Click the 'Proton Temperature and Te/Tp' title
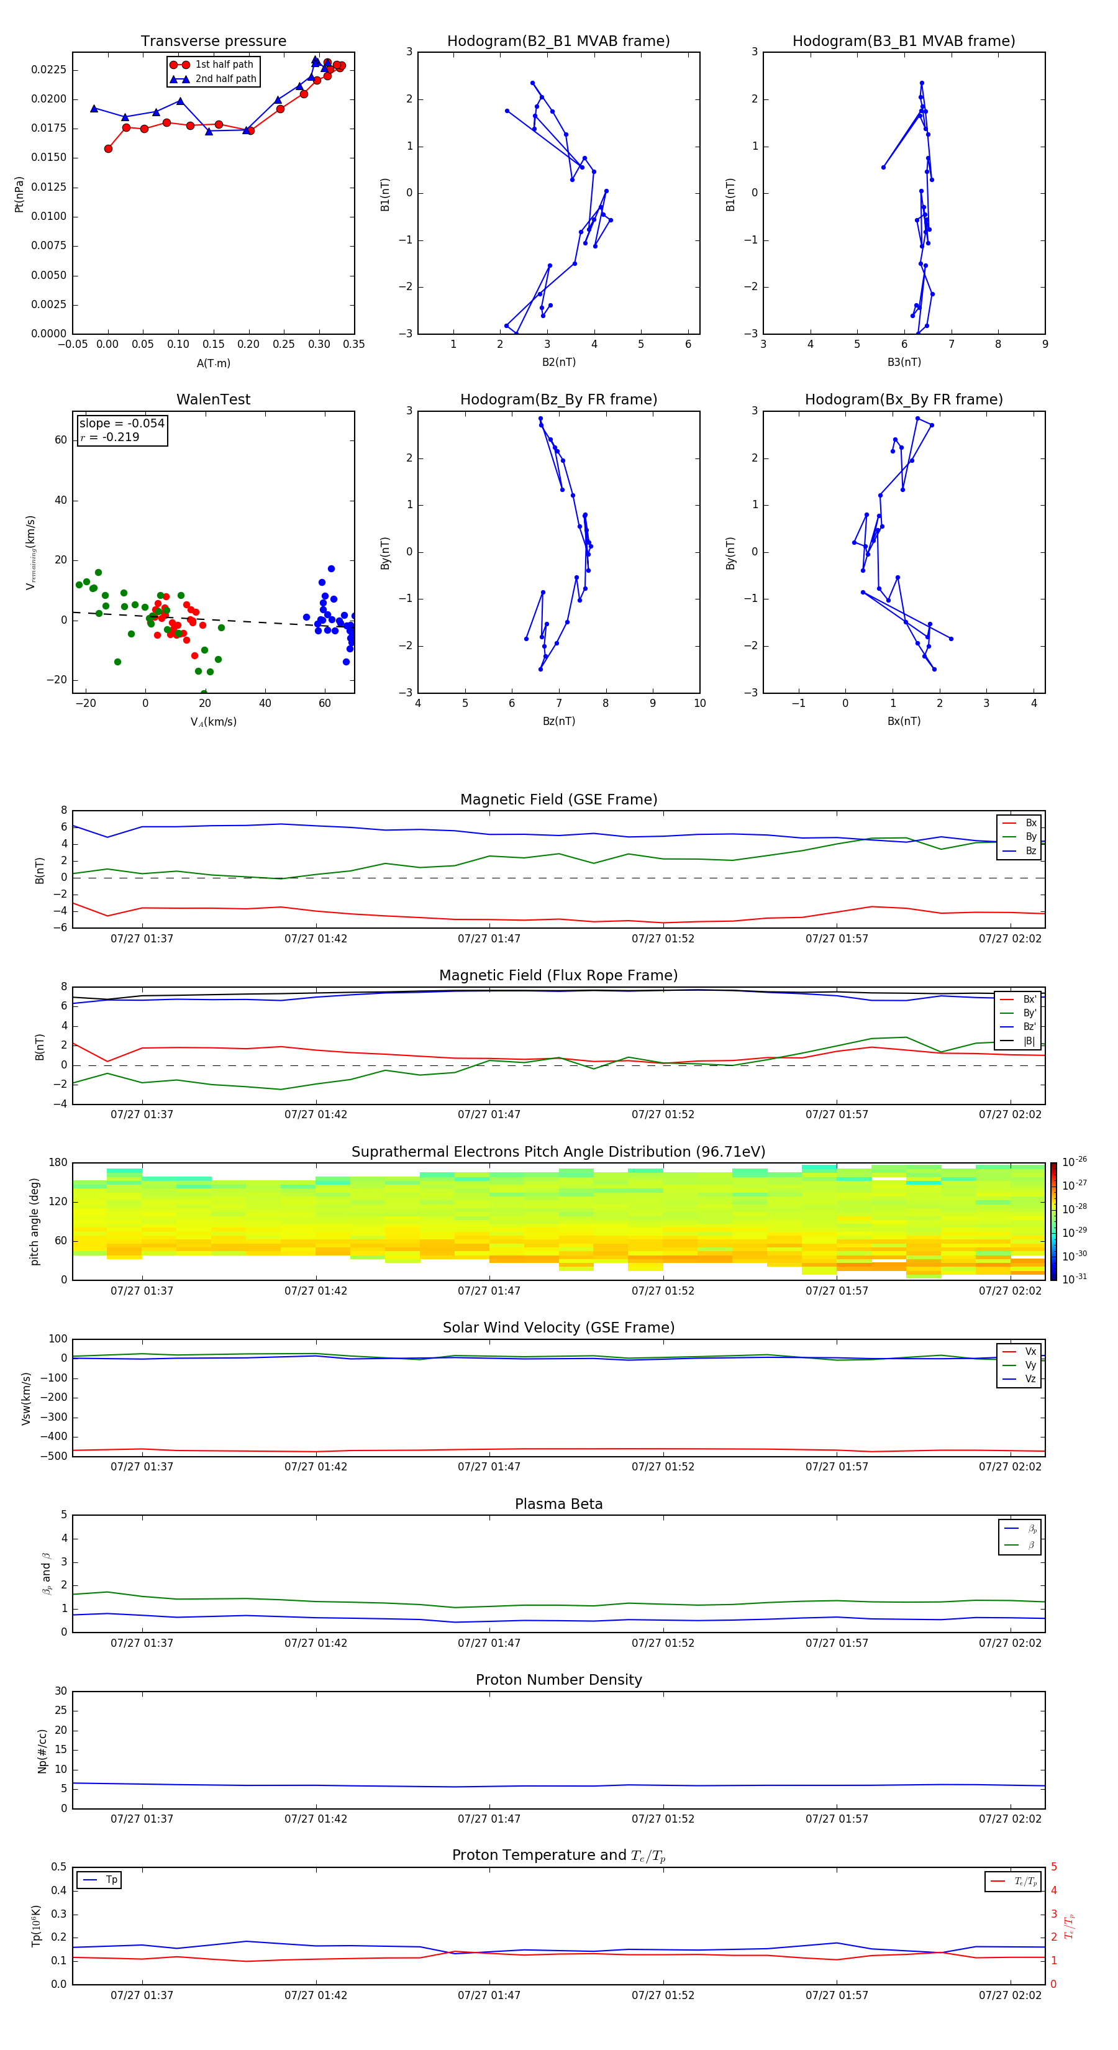1118x2050 pixels. pyautogui.click(x=558, y=1856)
